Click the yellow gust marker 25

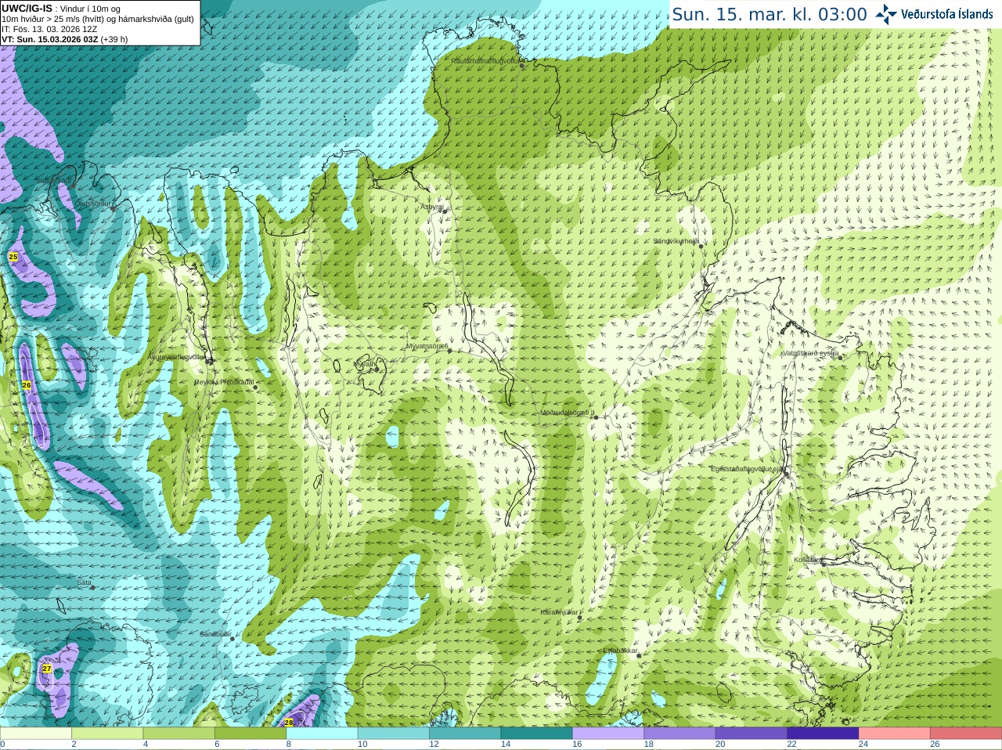click(13, 257)
